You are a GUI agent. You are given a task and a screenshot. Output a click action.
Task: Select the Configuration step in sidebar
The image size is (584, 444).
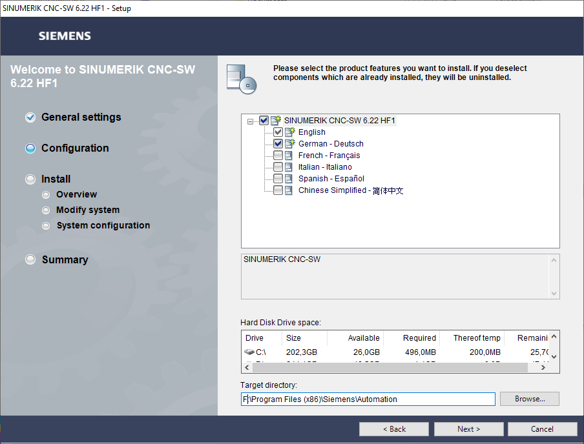pyautogui.click(x=75, y=148)
